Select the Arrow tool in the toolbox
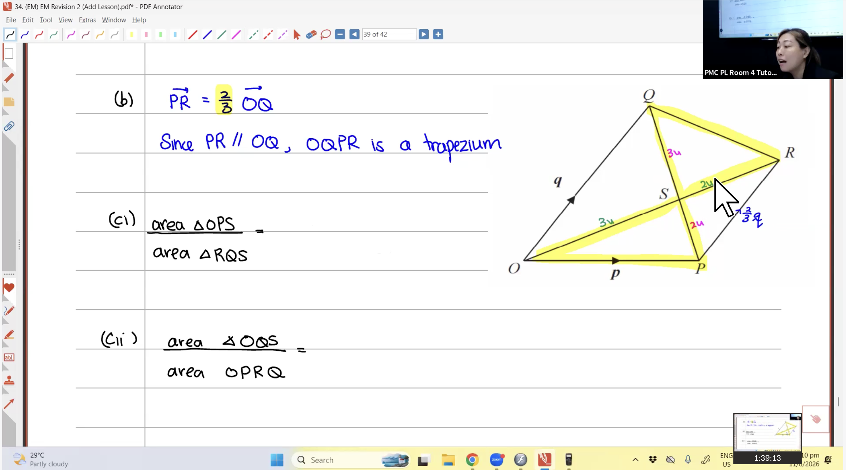This screenshot has width=846, height=470. [x=9, y=404]
